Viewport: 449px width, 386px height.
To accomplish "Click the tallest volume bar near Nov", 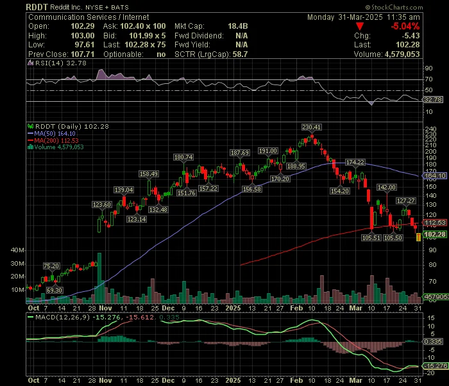I will (99, 278).
